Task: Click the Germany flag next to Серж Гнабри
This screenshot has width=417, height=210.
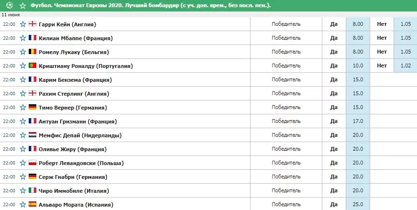Action: [33, 176]
